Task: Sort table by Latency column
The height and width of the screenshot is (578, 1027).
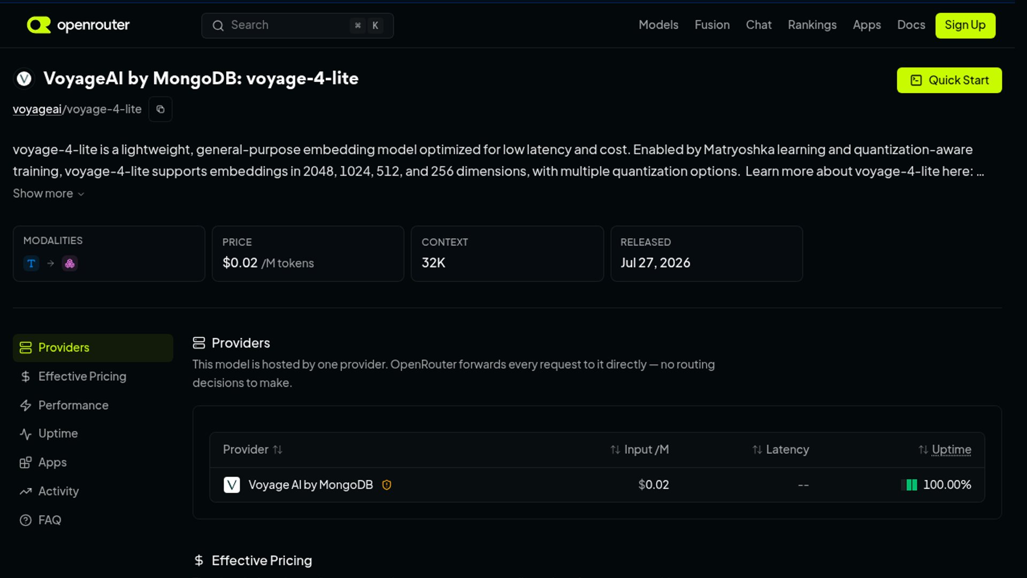Action: [x=780, y=450]
